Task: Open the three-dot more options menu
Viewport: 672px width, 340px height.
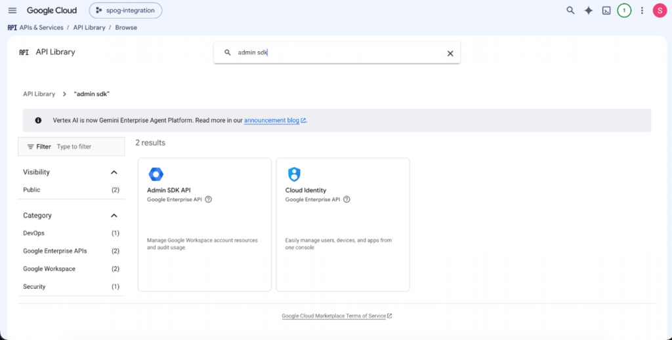Action: coord(642,10)
